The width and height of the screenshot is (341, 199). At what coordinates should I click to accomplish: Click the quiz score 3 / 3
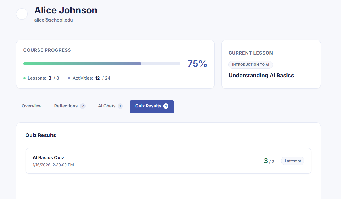pos(269,161)
